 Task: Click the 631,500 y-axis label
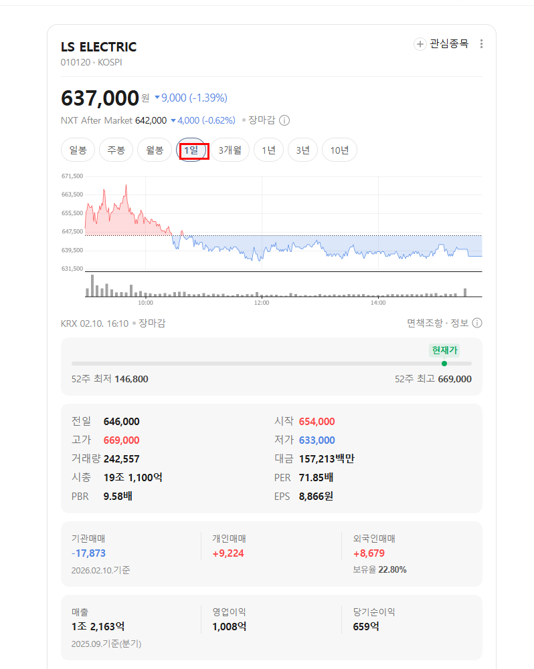pyautogui.click(x=72, y=269)
